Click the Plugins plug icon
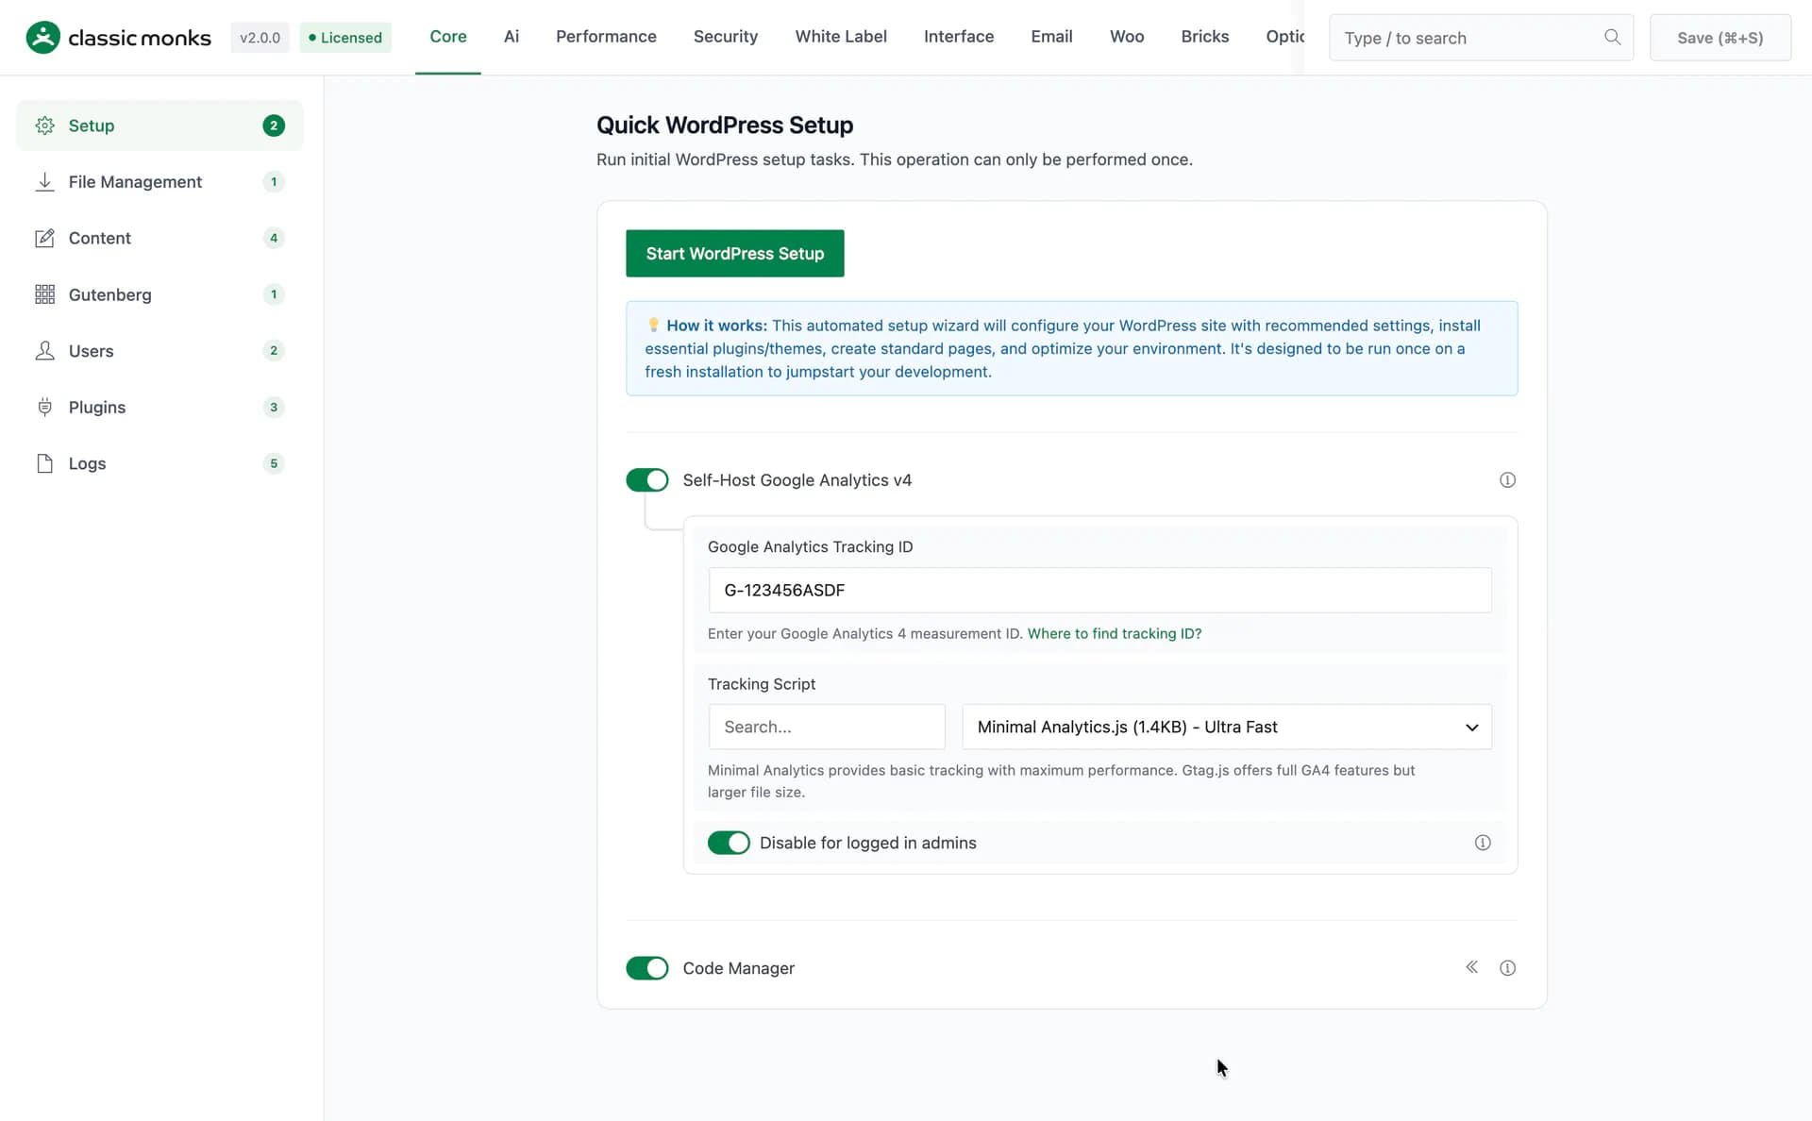This screenshot has width=1812, height=1121. pos(44,408)
